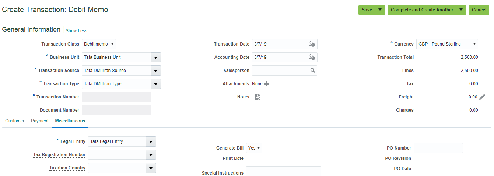
Task: Change the Currency selection dropdown
Action: coord(447,44)
